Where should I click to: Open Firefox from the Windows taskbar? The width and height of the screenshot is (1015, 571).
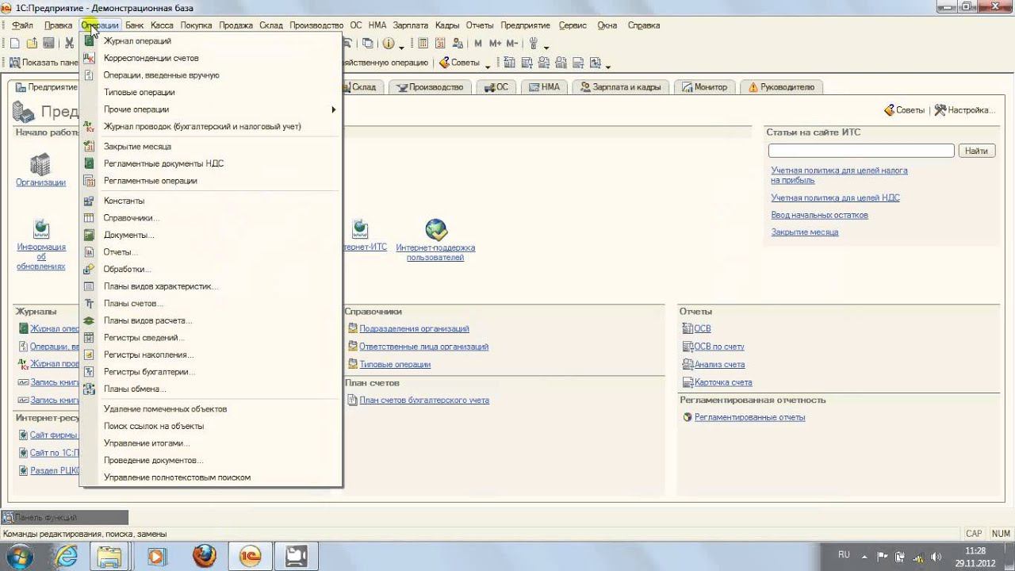pyautogui.click(x=204, y=556)
